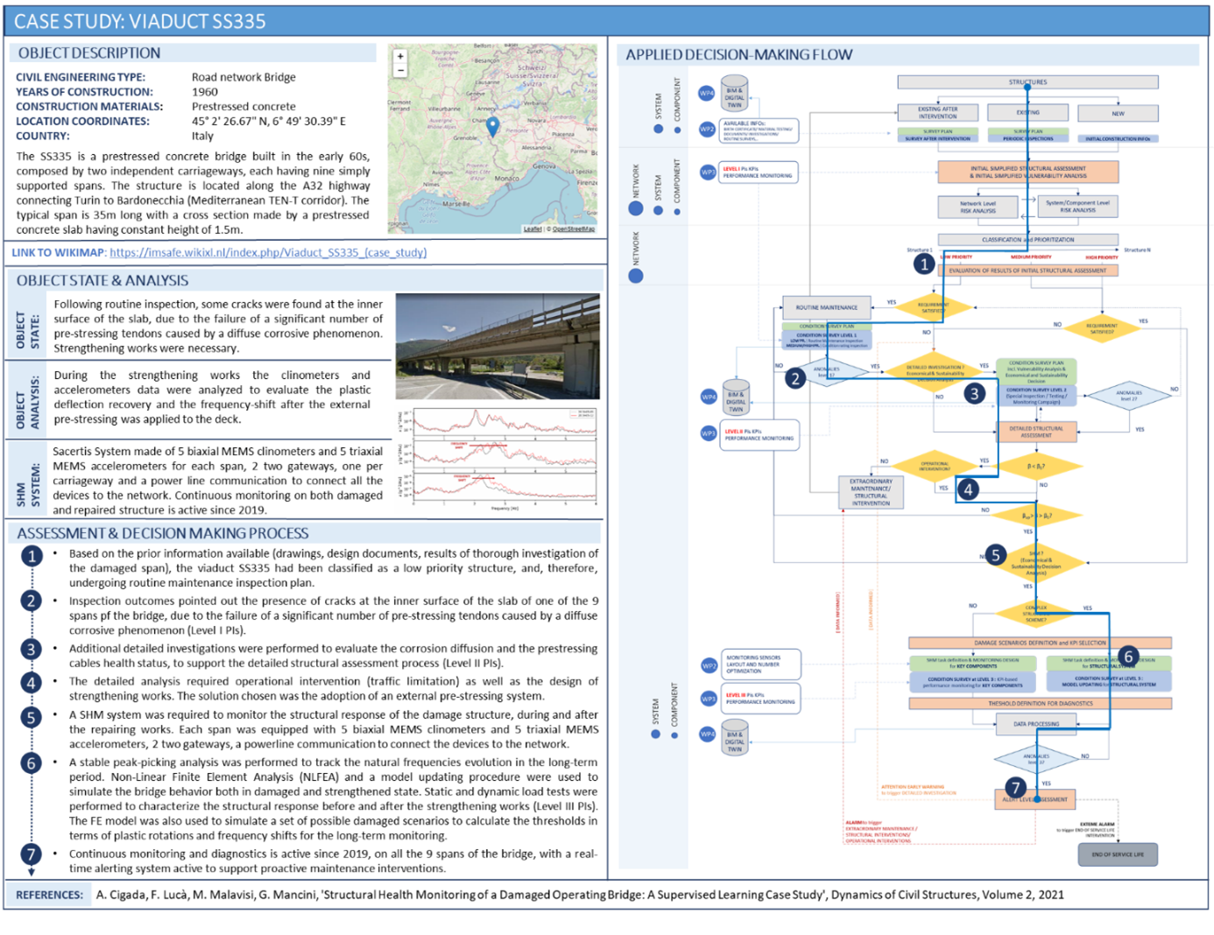Toggle NO on the Operational Intervention decision
The width and height of the screenshot is (1214, 935).
click(x=884, y=459)
